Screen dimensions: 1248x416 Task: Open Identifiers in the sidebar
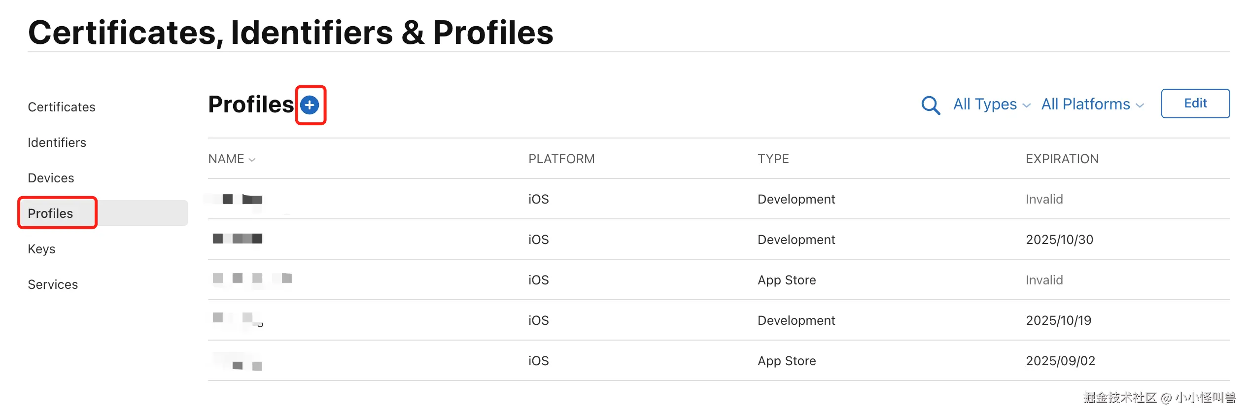coord(57,142)
